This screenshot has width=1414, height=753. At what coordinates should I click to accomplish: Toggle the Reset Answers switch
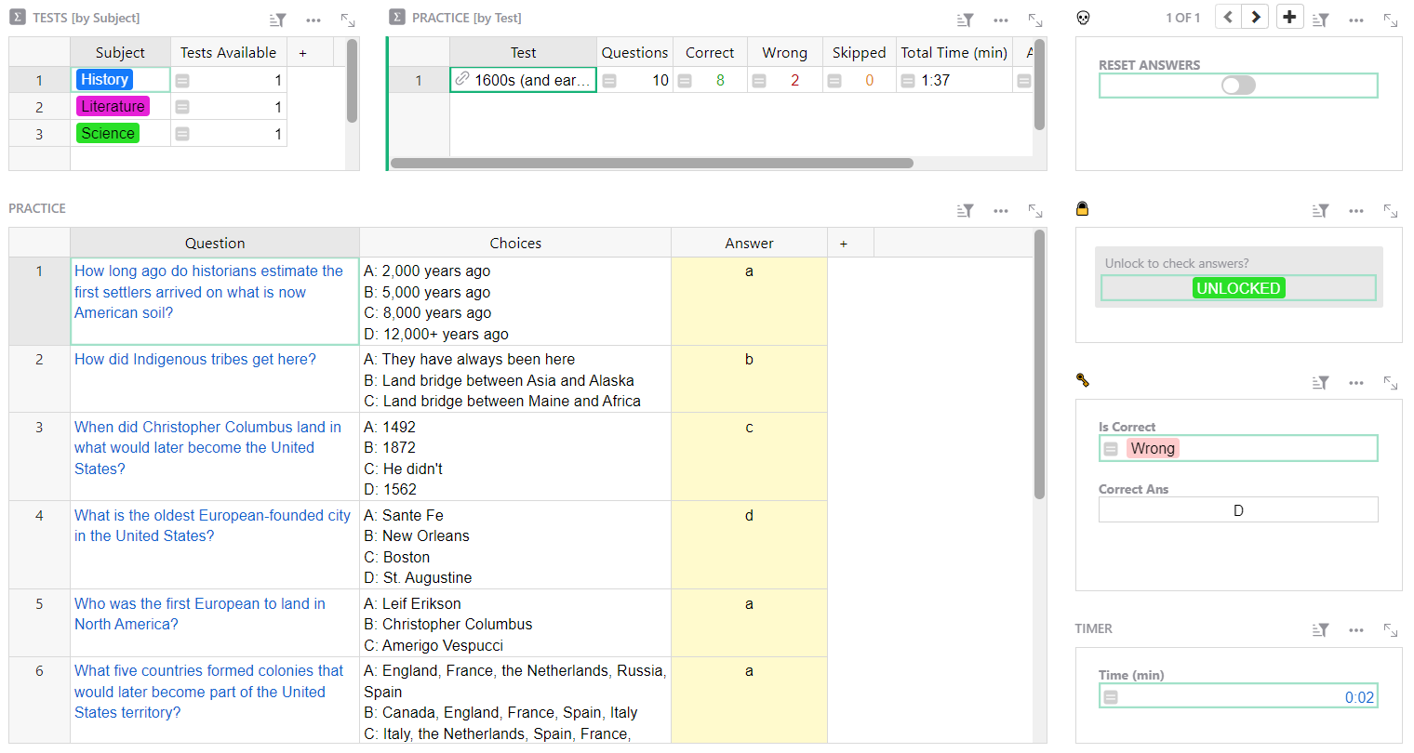pyautogui.click(x=1238, y=86)
